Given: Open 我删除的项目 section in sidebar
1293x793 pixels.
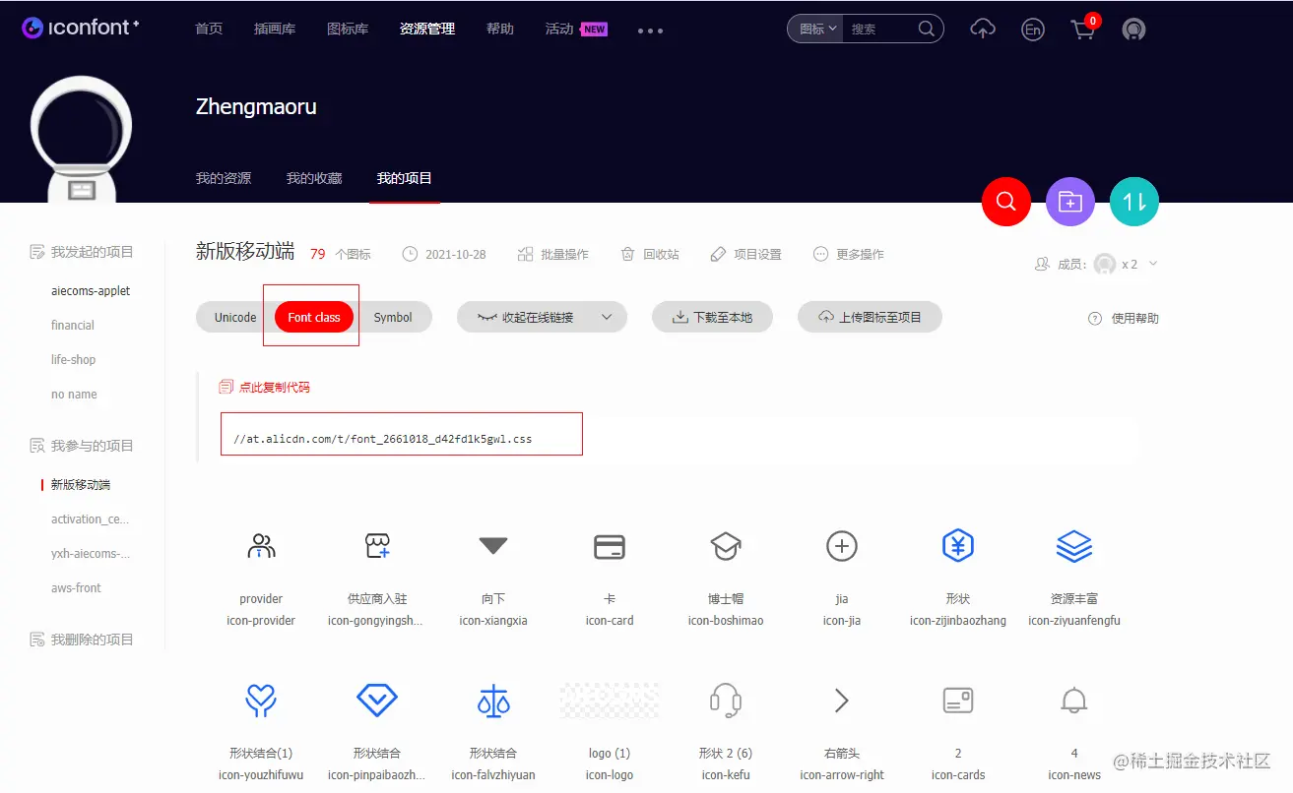Looking at the screenshot, I should click(82, 640).
